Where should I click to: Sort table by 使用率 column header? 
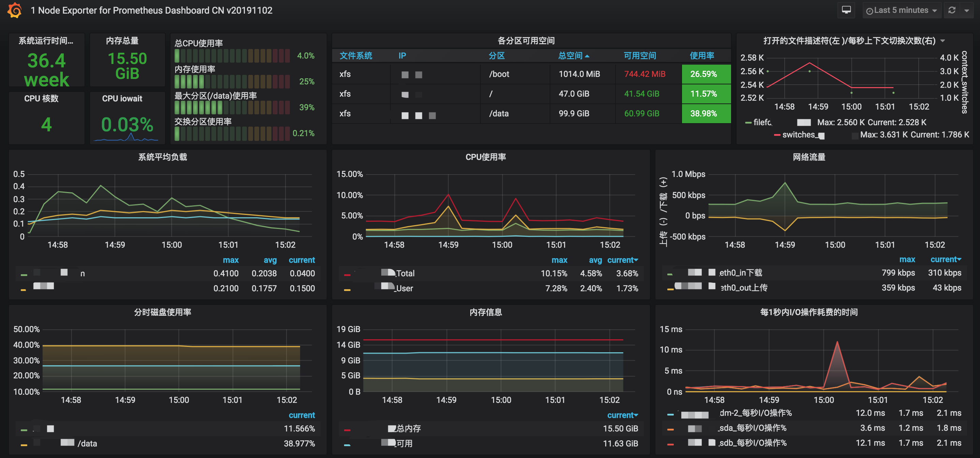(x=701, y=55)
